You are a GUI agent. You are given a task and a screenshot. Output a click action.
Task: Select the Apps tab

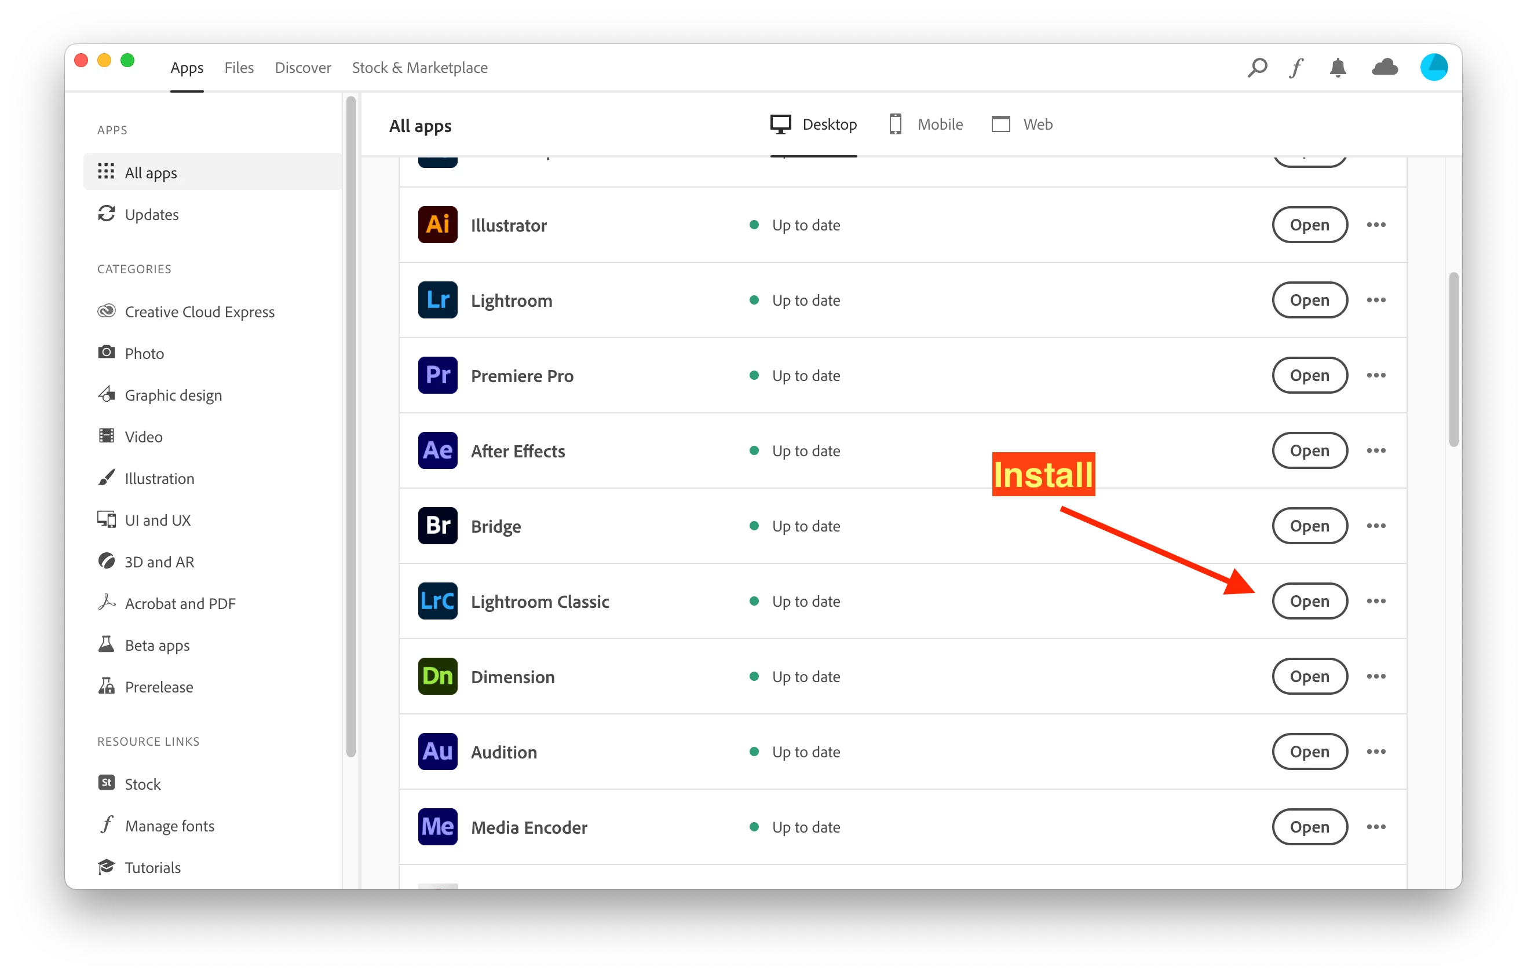click(x=187, y=68)
